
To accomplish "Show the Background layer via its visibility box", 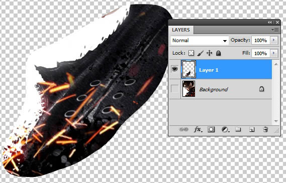I will tap(174, 89).
